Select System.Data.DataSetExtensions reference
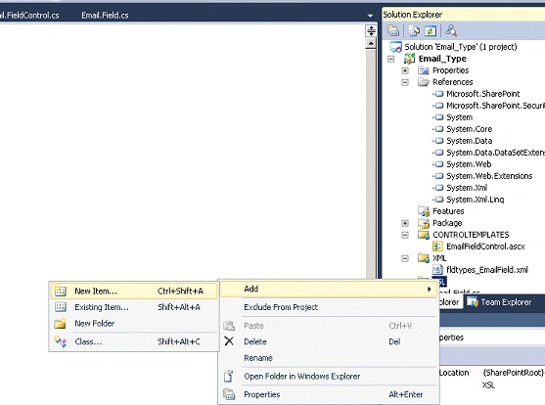545x405 pixels. tap(495, 153)
